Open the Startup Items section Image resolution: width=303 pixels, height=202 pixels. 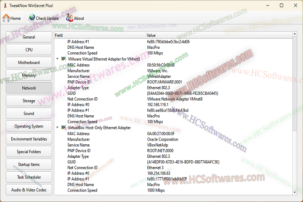(x=29, y=165)
